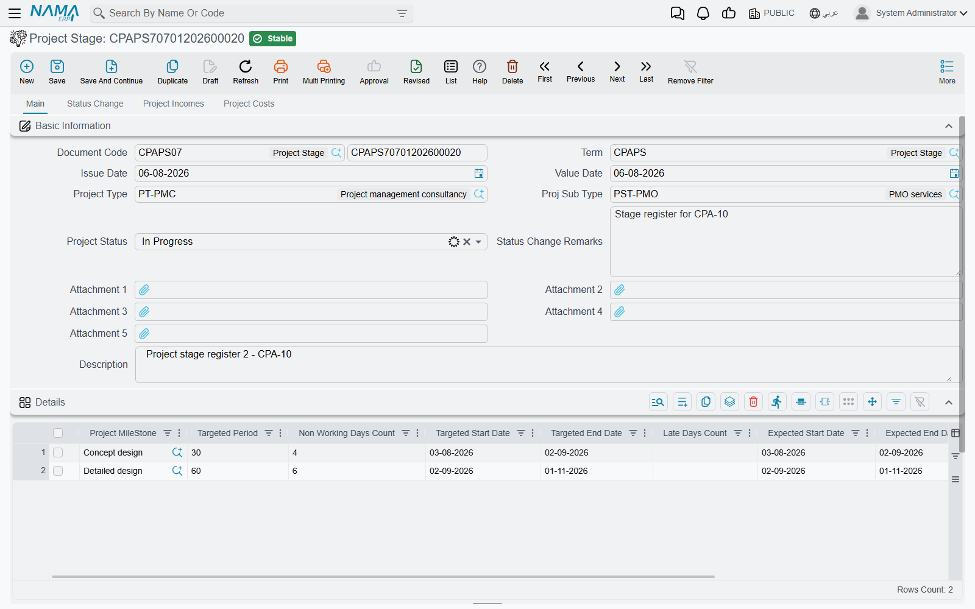Screen dimensions: 975x609
Task: Click the delete row icon in Details
Action: pos(753,402)
